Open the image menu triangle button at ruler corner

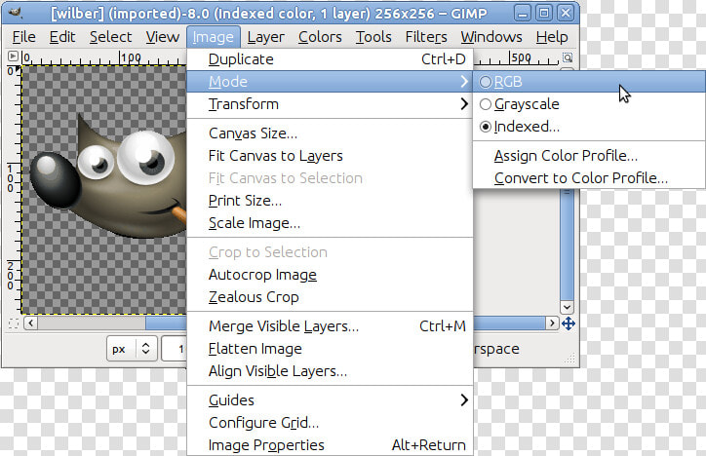[x=13, y=57]
